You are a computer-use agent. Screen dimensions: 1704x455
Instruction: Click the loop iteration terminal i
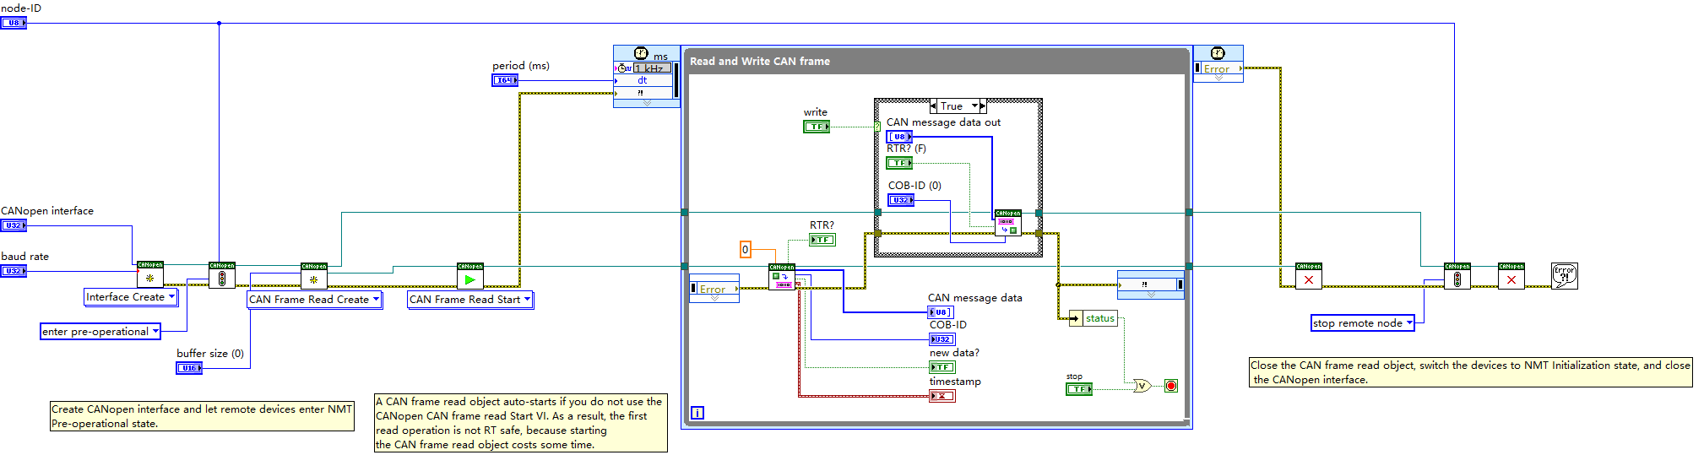(697, 413)
